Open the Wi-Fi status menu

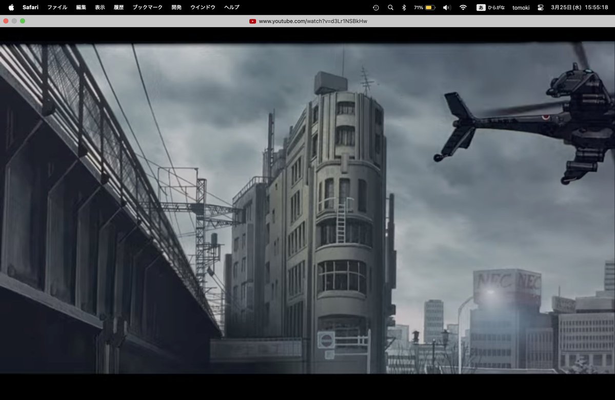(x=463, y=8)
